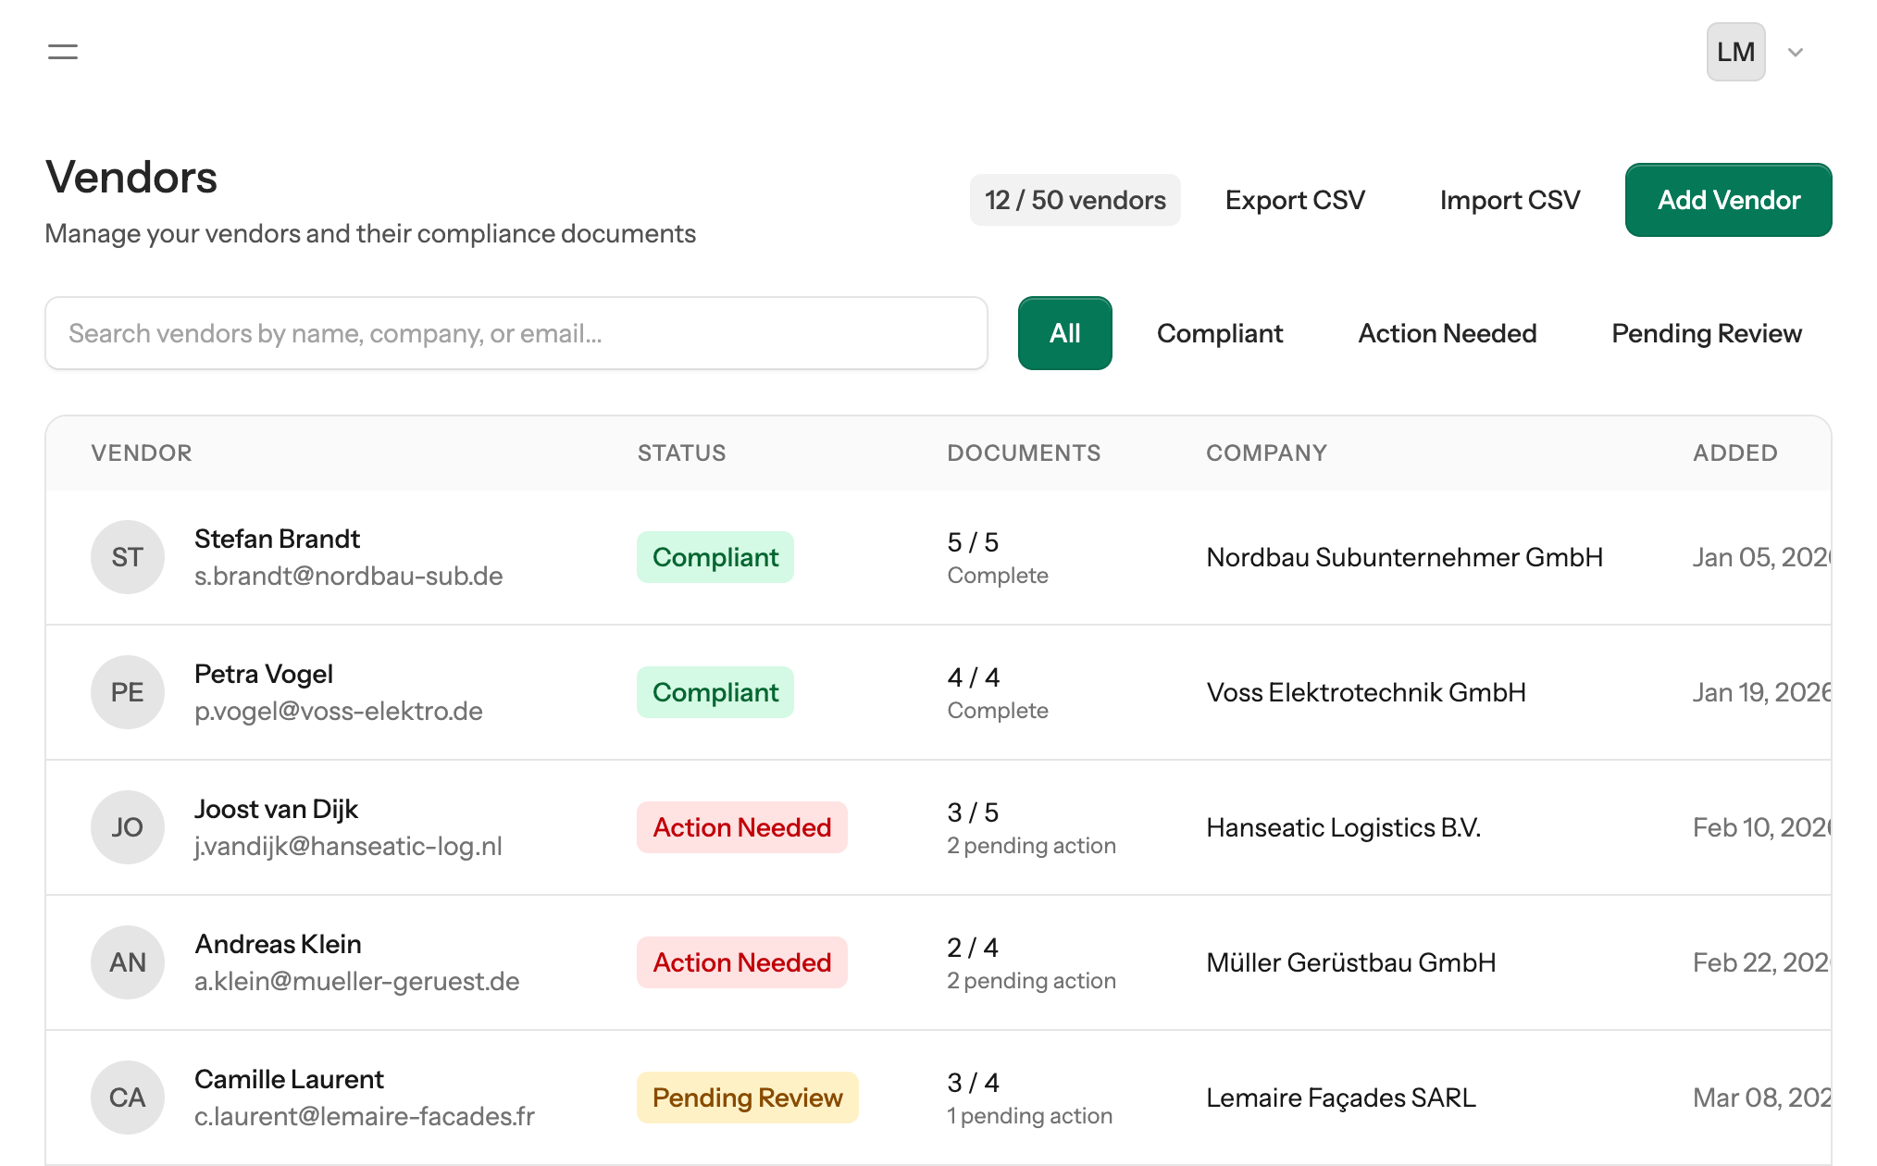Click Müller Gerüstbau GmbH company
Image resolution: width=1877 pixels, height=1166 pixels.
coord(1351,962)
